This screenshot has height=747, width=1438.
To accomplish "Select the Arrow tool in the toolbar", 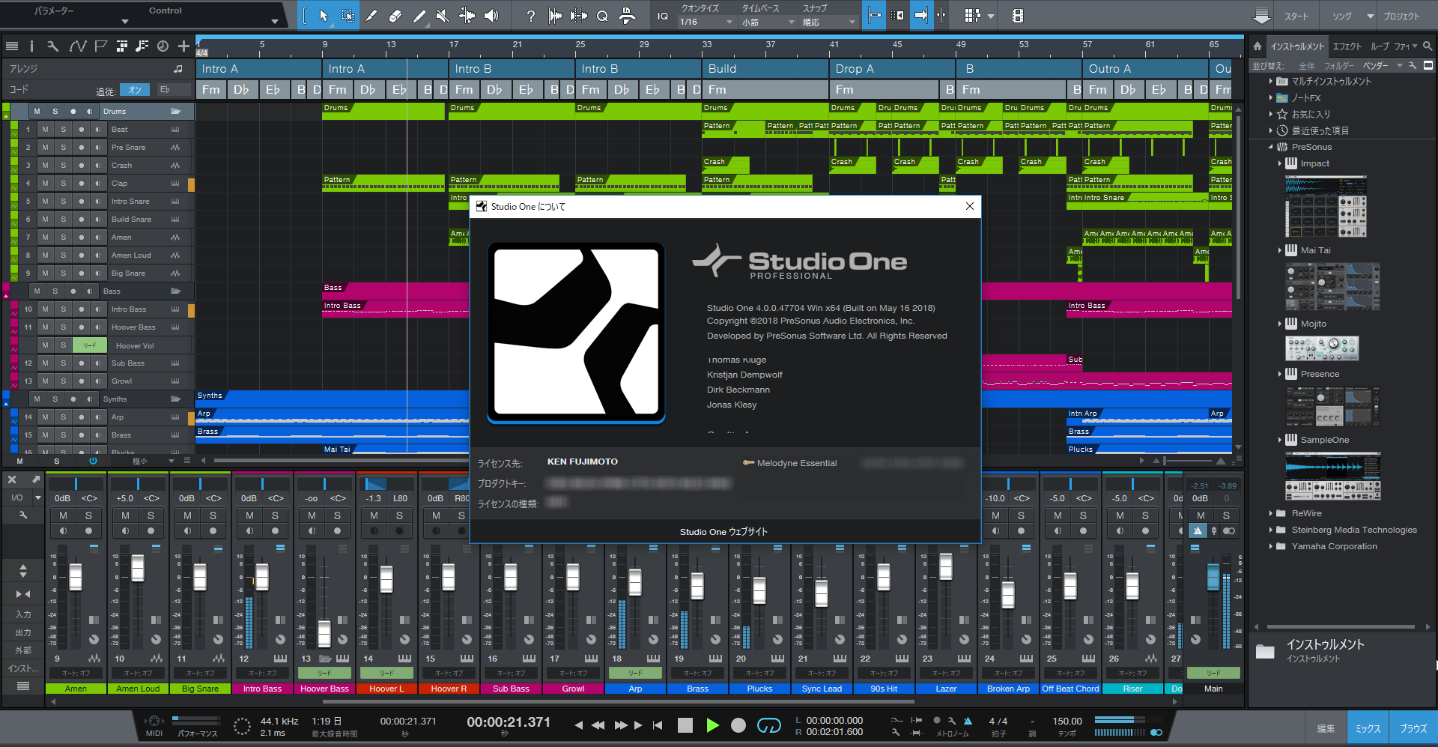I will 324,16.
